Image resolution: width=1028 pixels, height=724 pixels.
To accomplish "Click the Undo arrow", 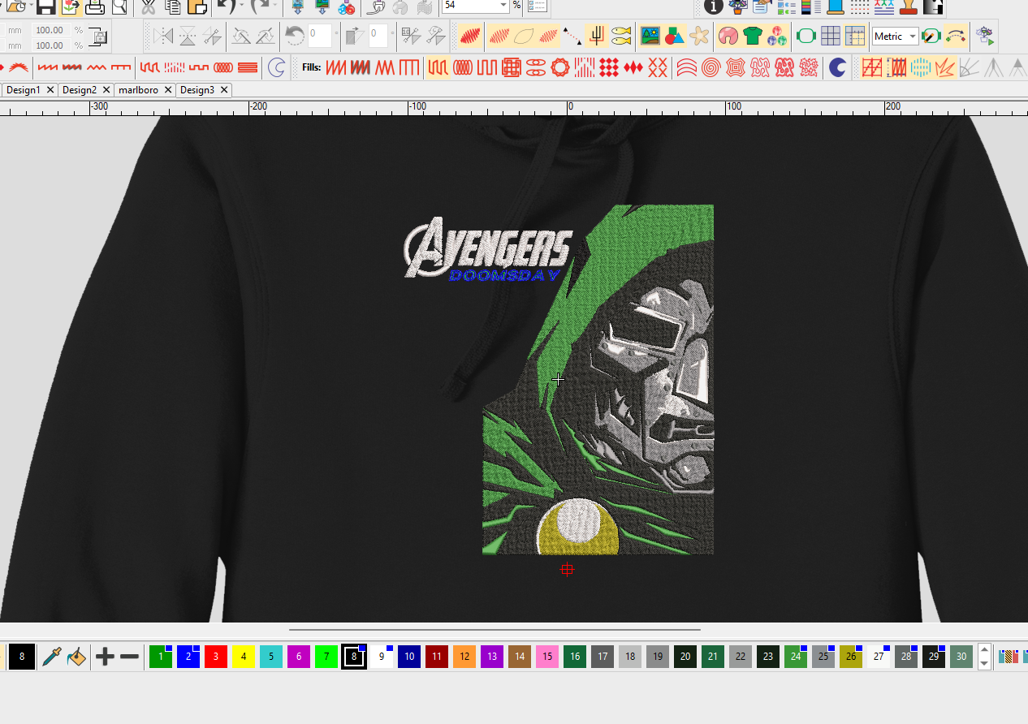I will [225, 7].
